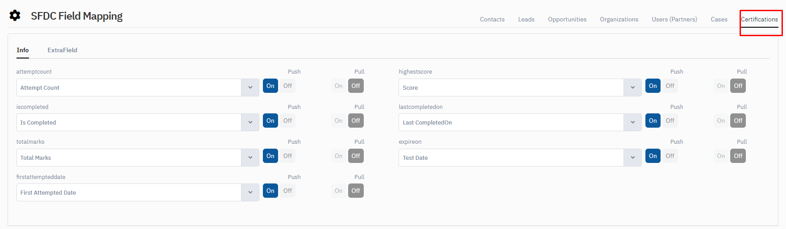Disable Push for lastcompletedon
The height and width of the screenshot is (229, 786).
(670, 121)
